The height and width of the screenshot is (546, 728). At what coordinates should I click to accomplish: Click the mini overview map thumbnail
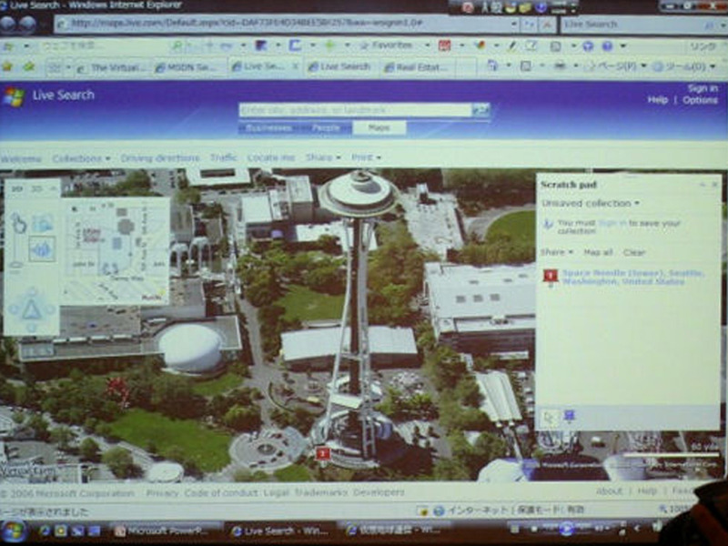[x=116, y=251]
